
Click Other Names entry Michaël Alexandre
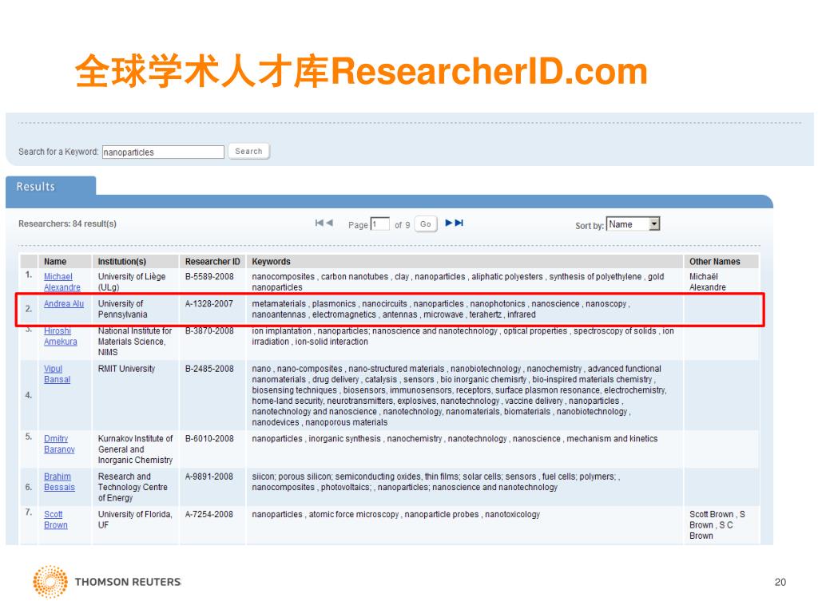708,282
